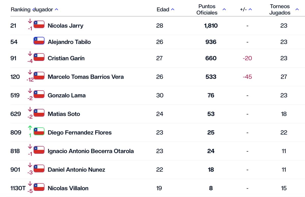This screenshot has height=197, width=305.
Task: Click the flag icon beside Alejandro Tabilo
Action: pos(39,41)
